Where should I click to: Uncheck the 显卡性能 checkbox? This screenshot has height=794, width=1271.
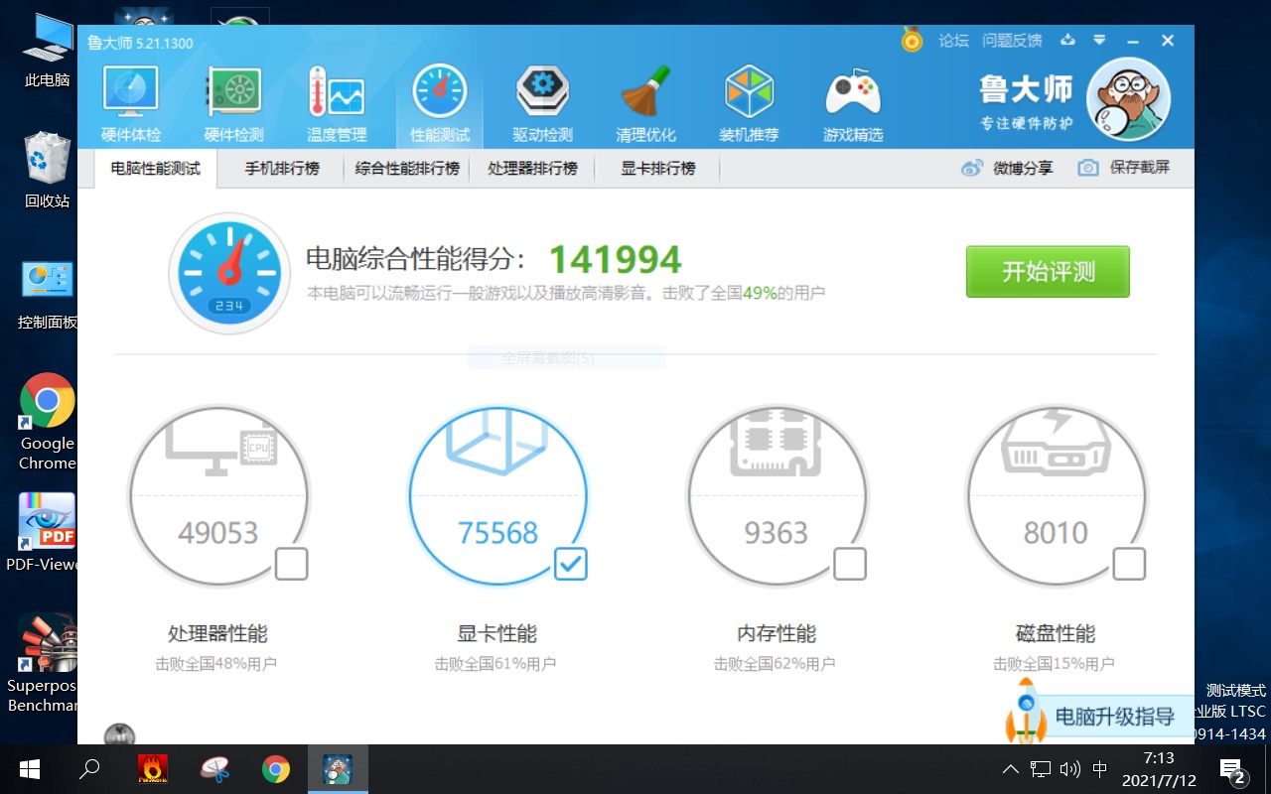571,564
